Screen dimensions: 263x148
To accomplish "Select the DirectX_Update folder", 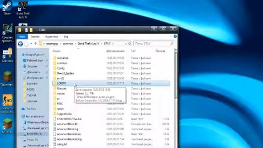I will point(111,73).
